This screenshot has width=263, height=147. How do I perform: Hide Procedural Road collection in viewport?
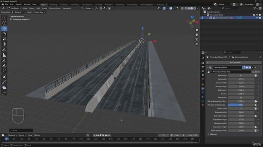[257, 15]
